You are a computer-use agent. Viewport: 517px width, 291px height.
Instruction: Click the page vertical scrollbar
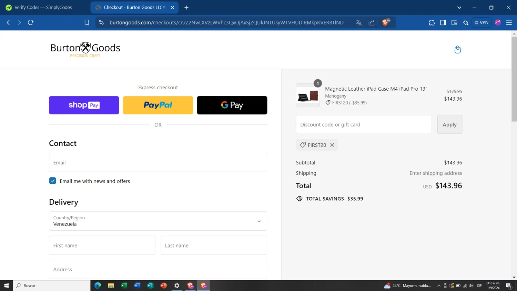coord(514,79)
